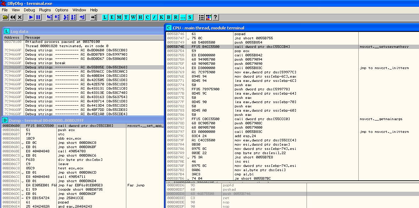This screenshot has width=419, height=208.
Task: Click the Help question mark icon
Action: tap(215, 17)
